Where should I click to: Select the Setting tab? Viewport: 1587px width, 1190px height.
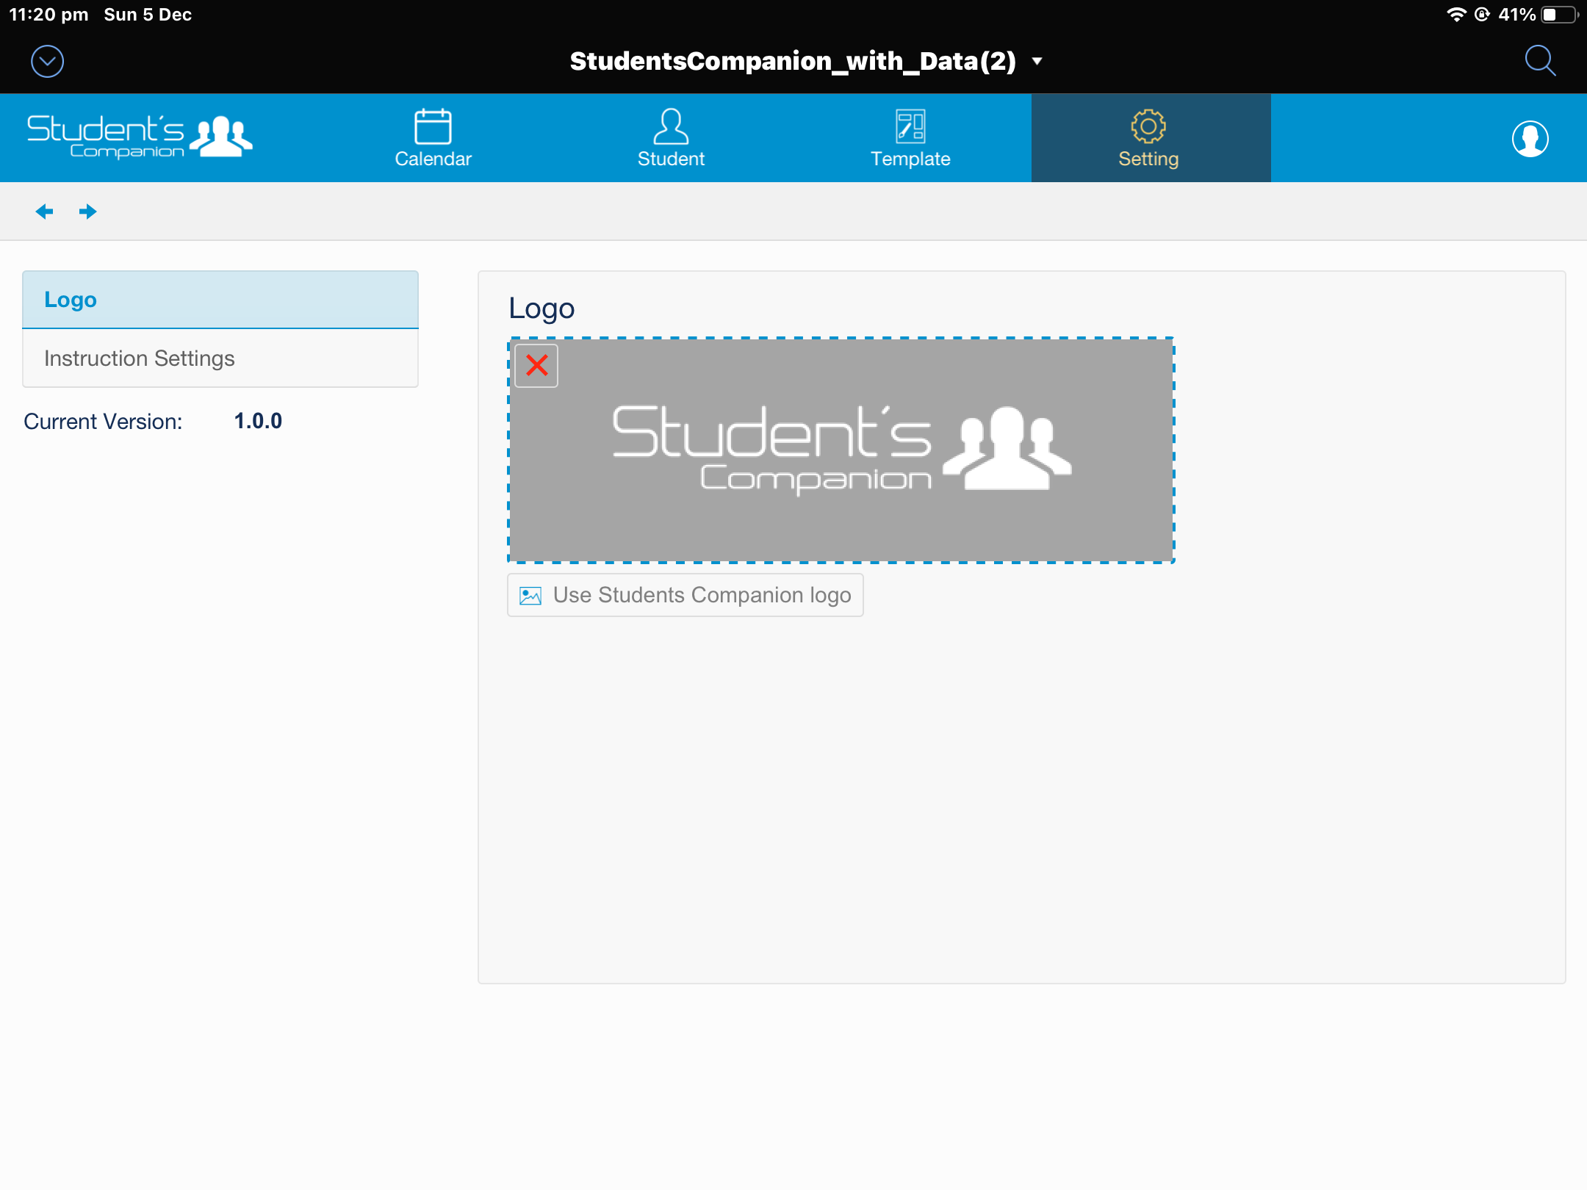(1151, 138)
